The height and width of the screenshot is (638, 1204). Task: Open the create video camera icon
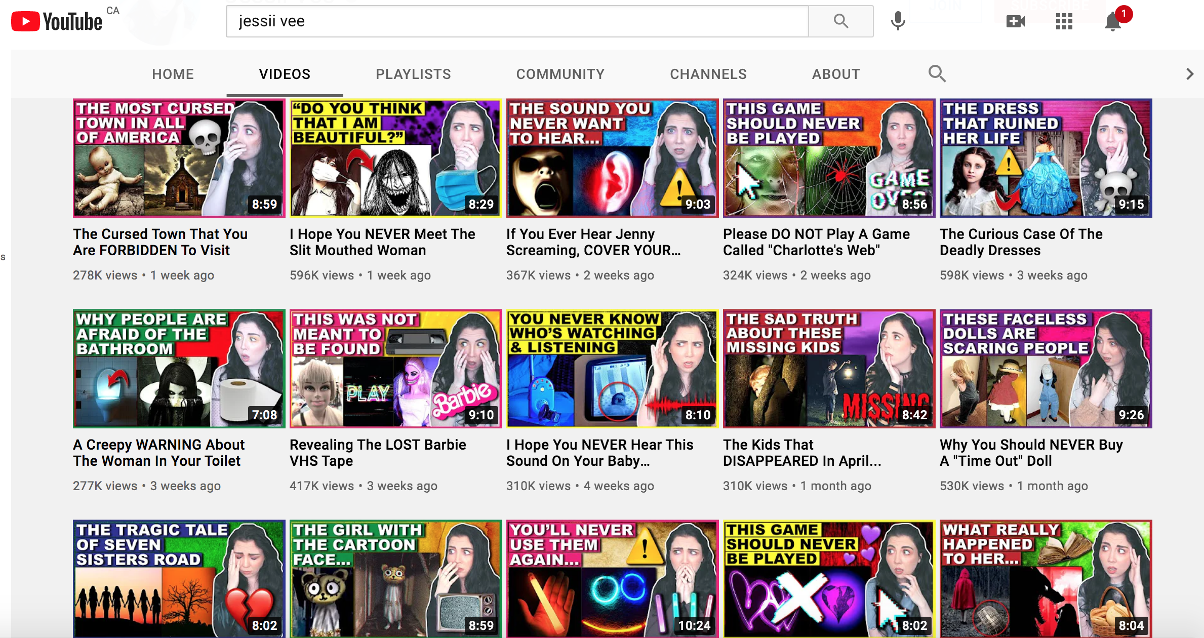(1016, 21)
